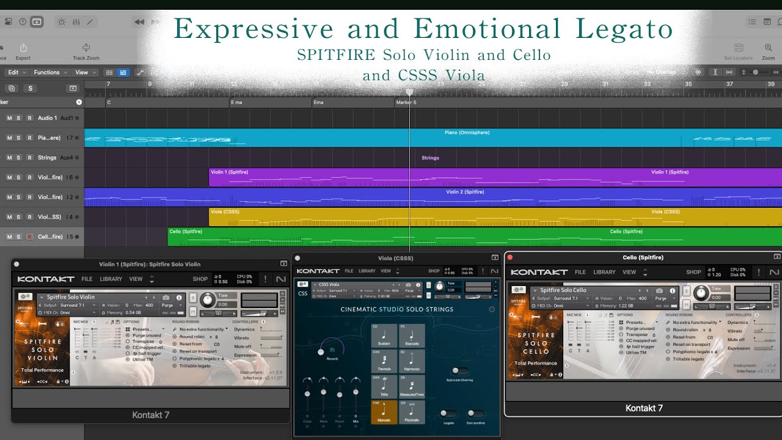This screenshot has height=440, width=782.
Task: Click Marker 5 in the marker track
Action: pos(406,103)
